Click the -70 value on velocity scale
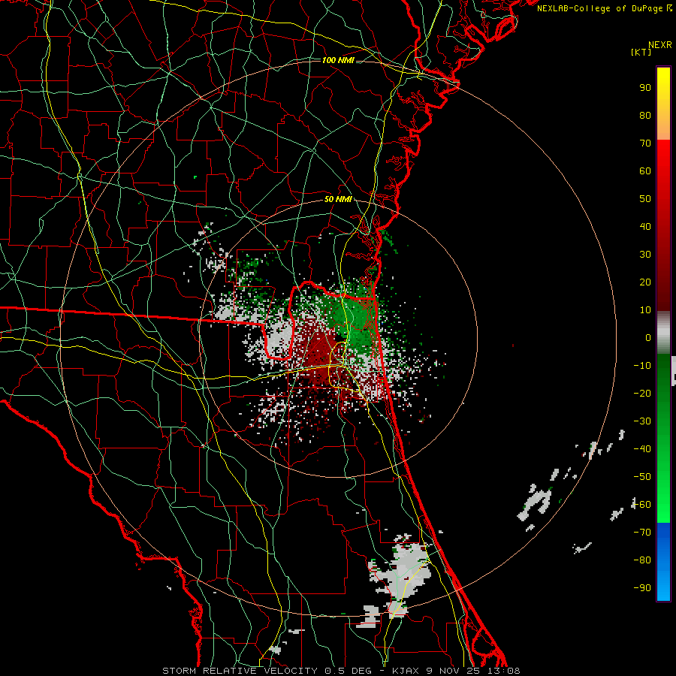Image resolution: width=676 pixels, height=676 pixels. click(642, 533)
